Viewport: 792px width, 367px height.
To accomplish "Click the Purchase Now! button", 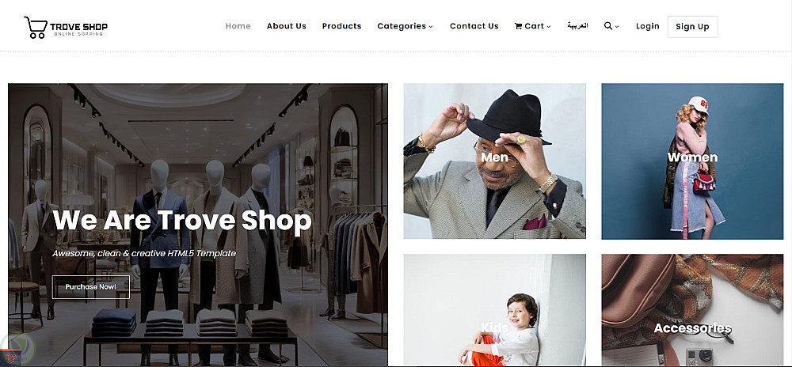I will pos(91,287).
